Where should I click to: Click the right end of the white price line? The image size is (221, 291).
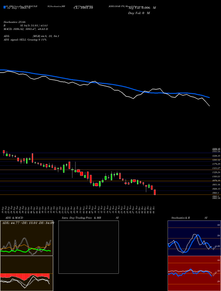tap(210, 106)
